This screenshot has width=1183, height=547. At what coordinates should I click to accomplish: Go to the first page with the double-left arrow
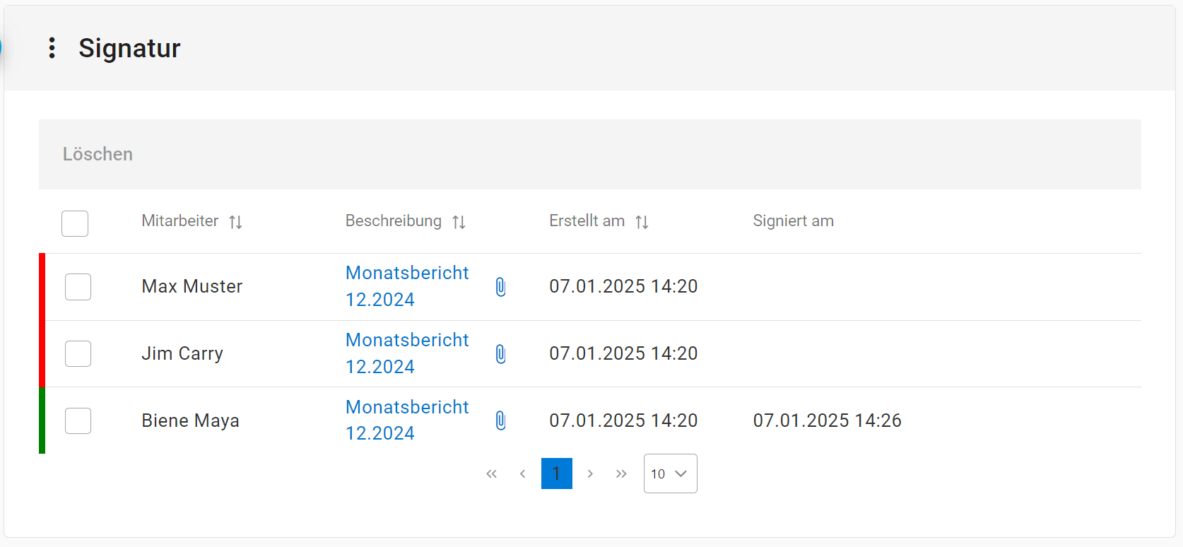click(491, 474)
